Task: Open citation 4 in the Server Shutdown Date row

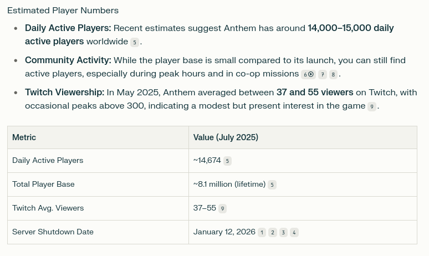Action: [294, 233]
